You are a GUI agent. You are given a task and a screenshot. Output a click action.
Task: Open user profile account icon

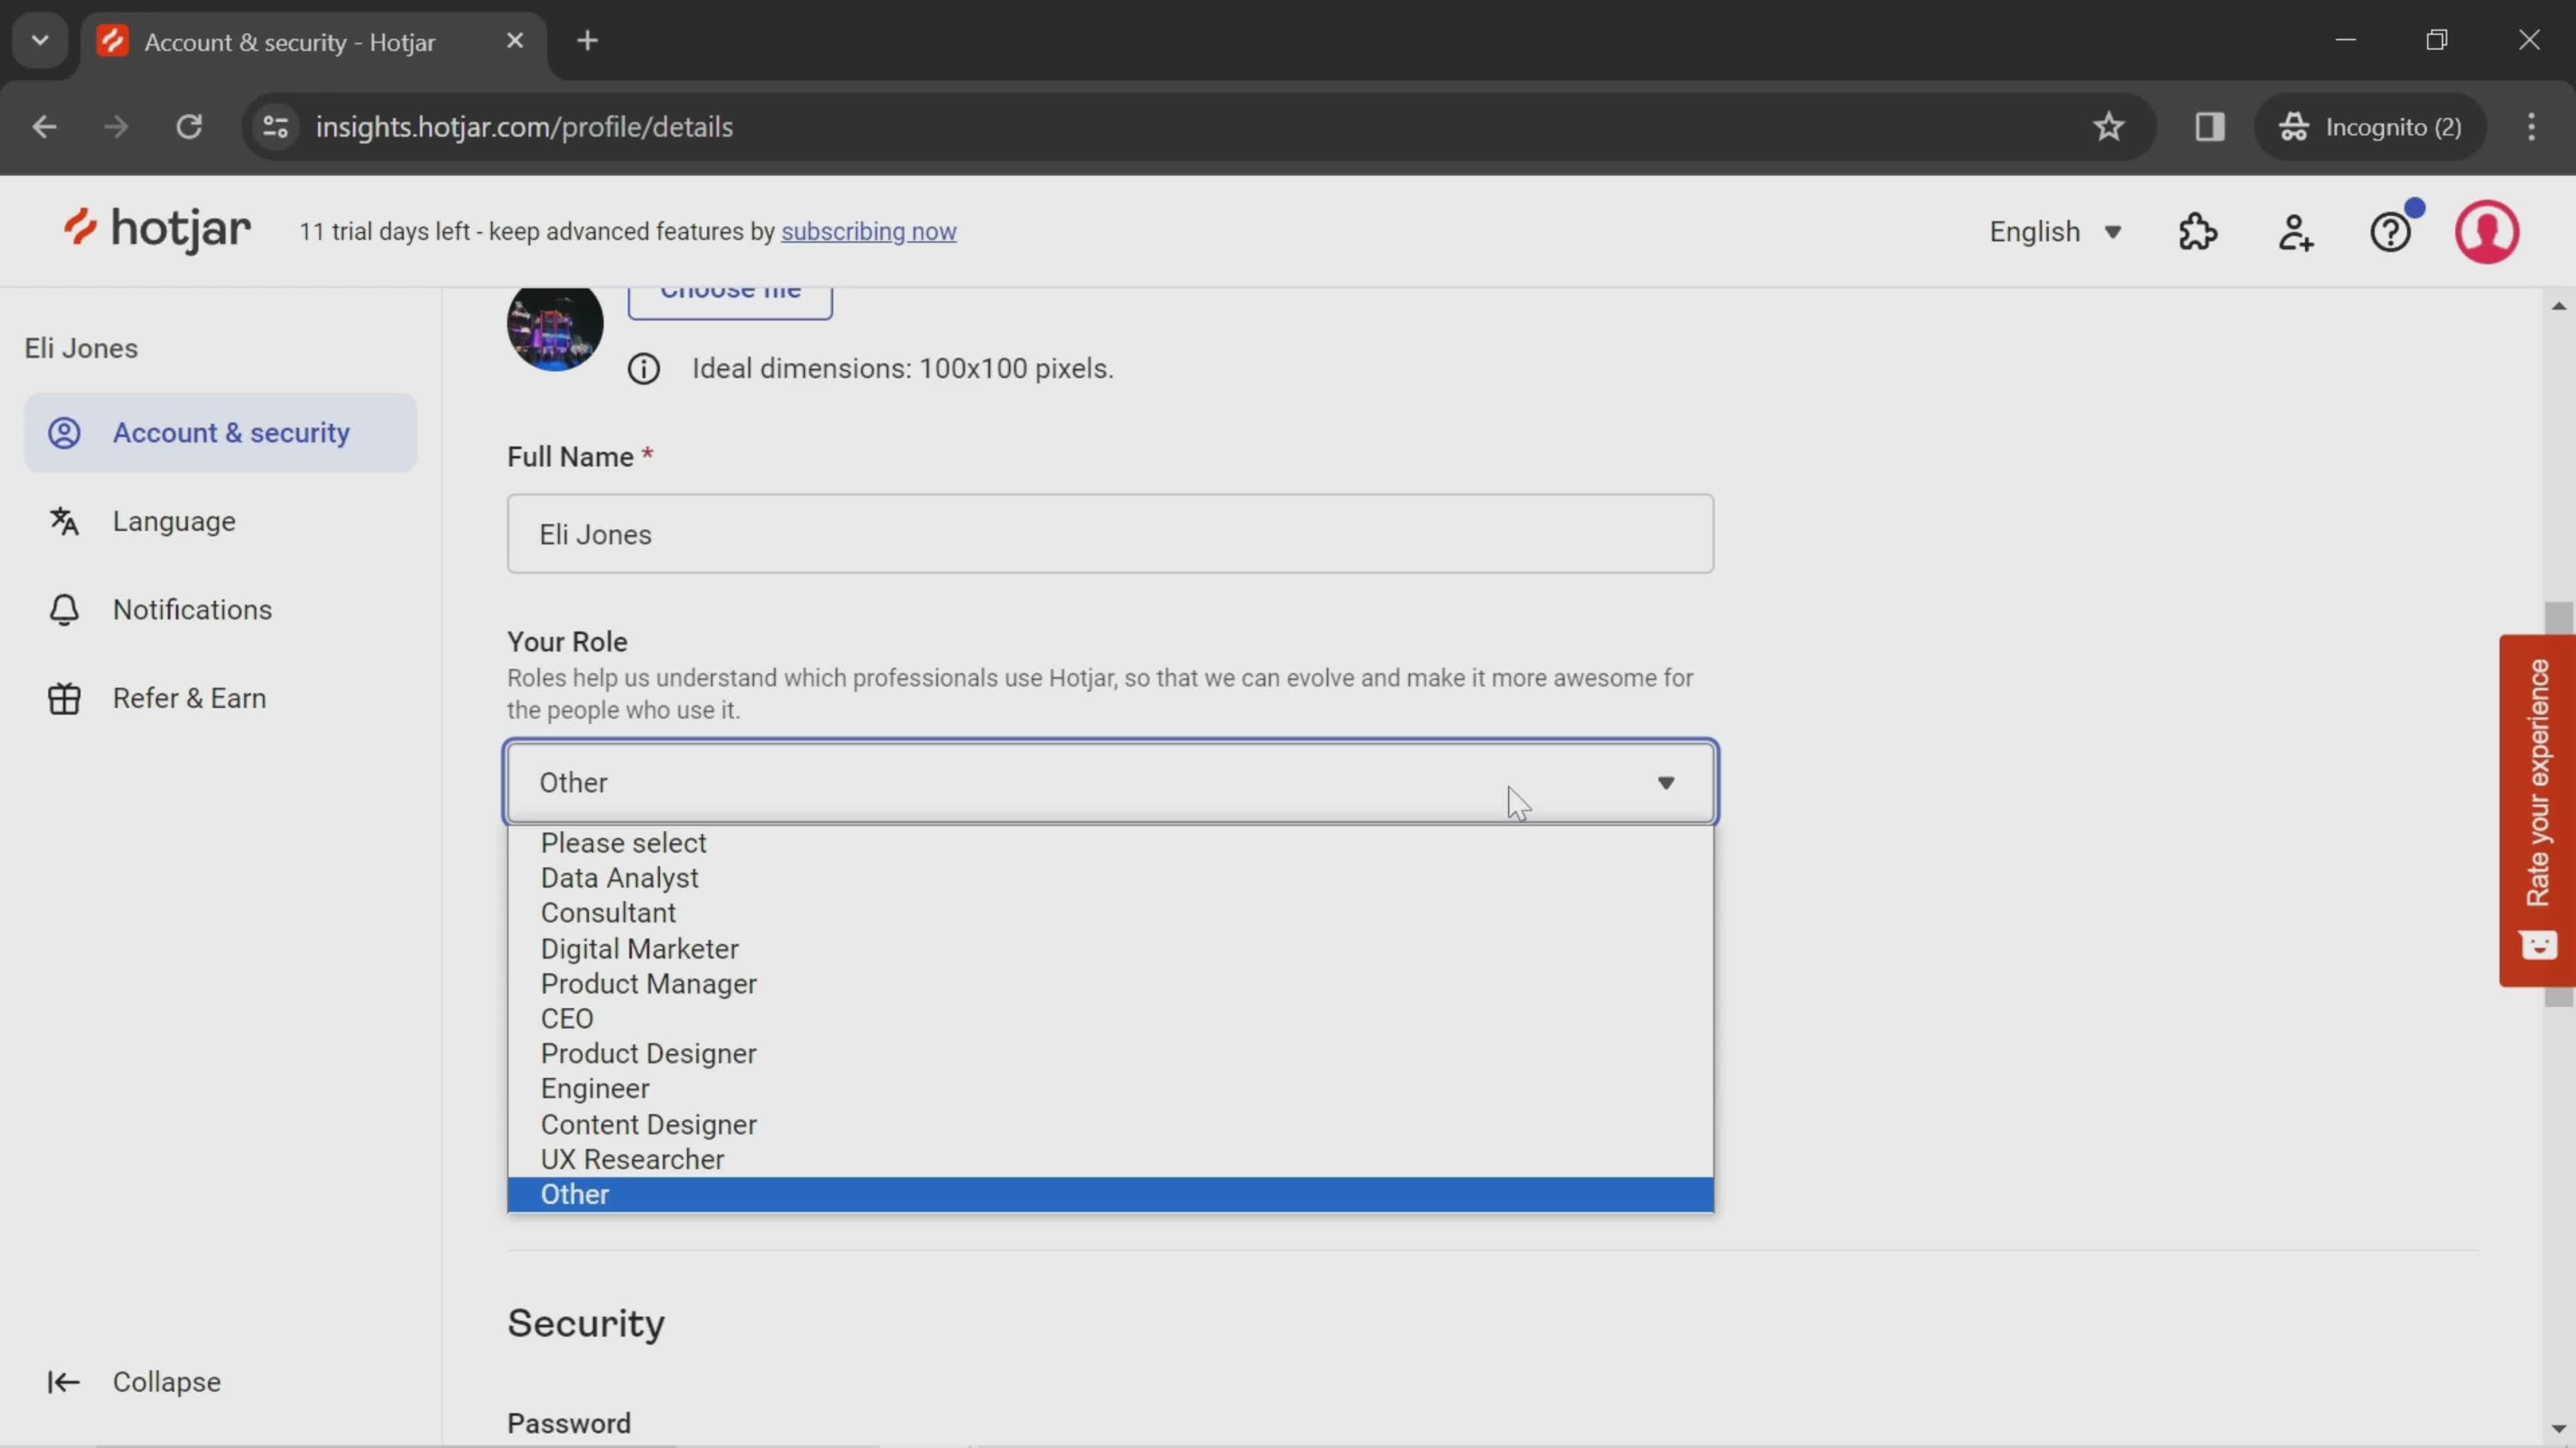[x=2487, y=231]
